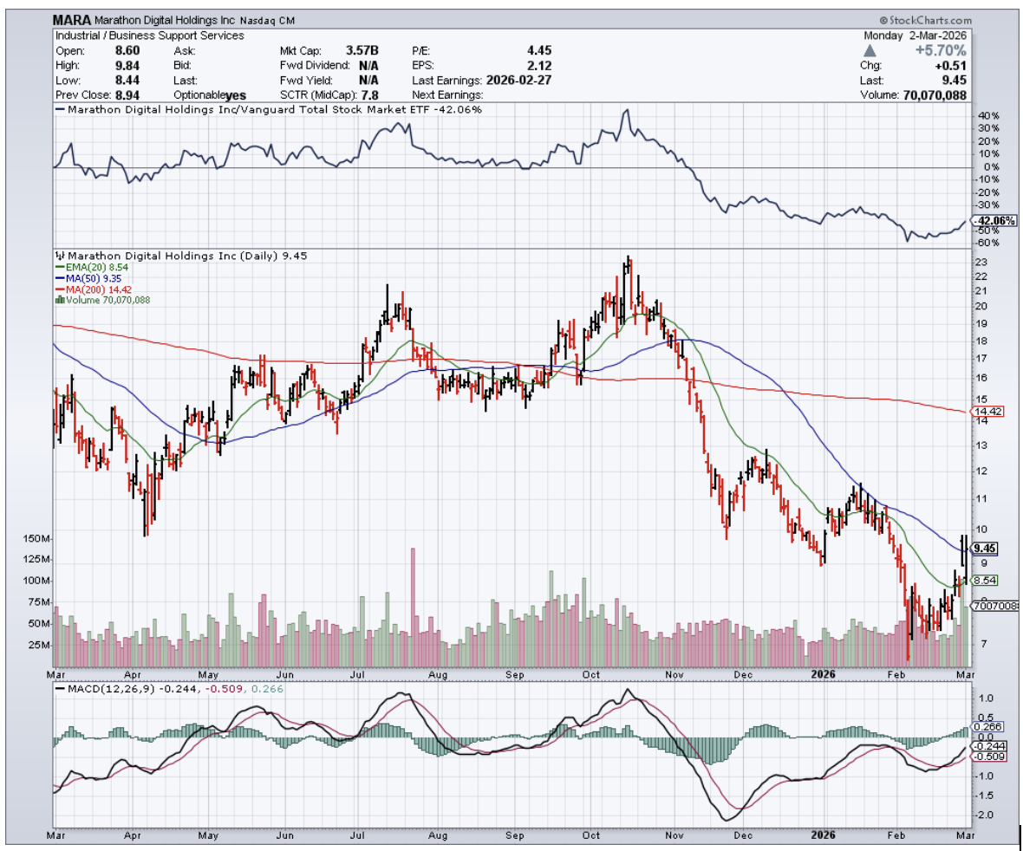
Task: Click the 0.266 MACD histogram value tag
Action: (x=987, y=728)
